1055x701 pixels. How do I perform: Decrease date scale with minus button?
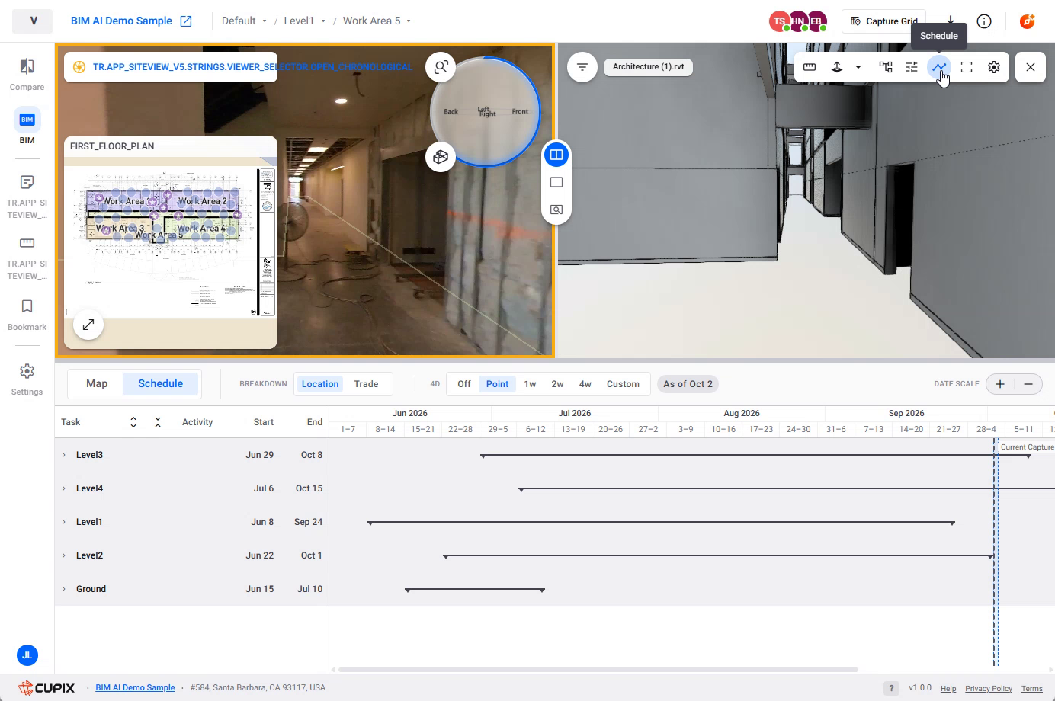(x=1028, y=384)
